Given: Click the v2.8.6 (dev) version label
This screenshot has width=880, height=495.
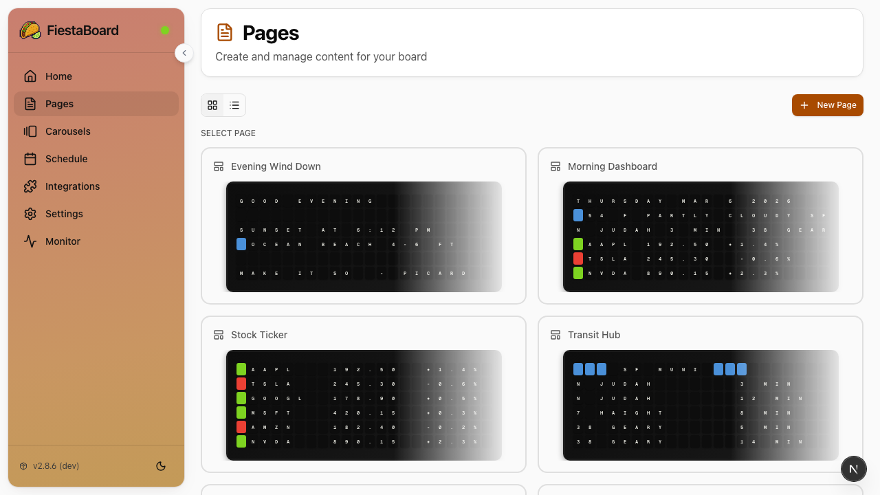Looking at the screenshot, I should [x=55, y=465].
